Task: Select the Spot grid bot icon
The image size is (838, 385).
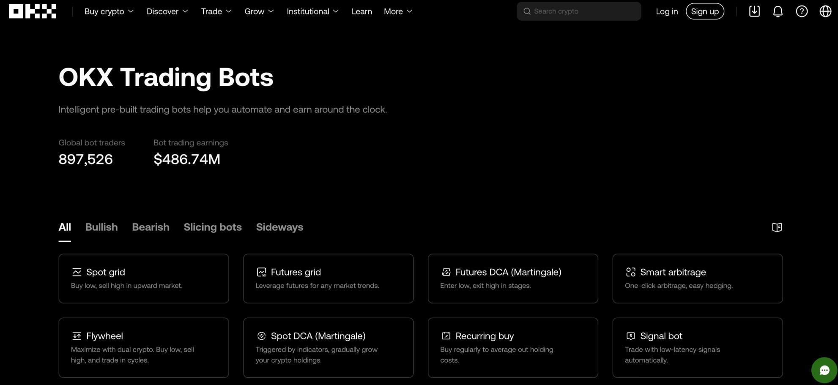Action: click(77, 272)
